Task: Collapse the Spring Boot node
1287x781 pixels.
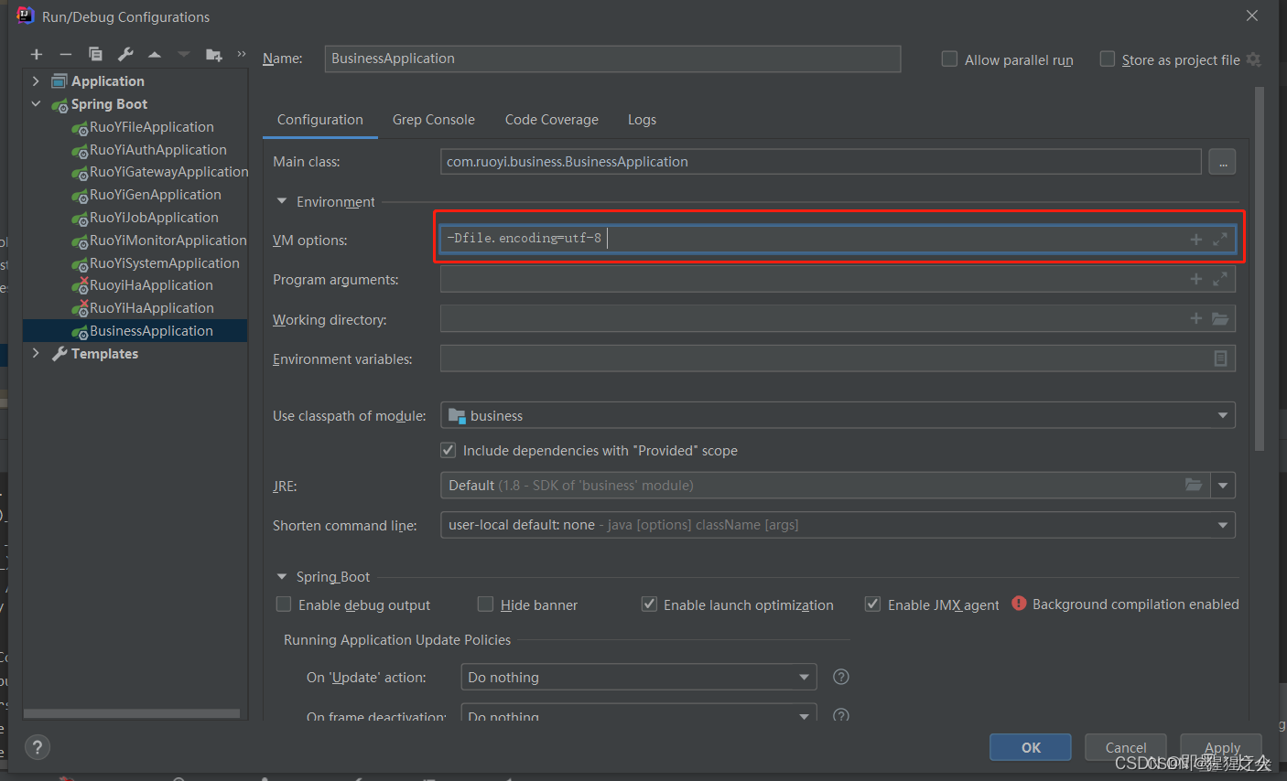Action: click(x=36, y=104)
